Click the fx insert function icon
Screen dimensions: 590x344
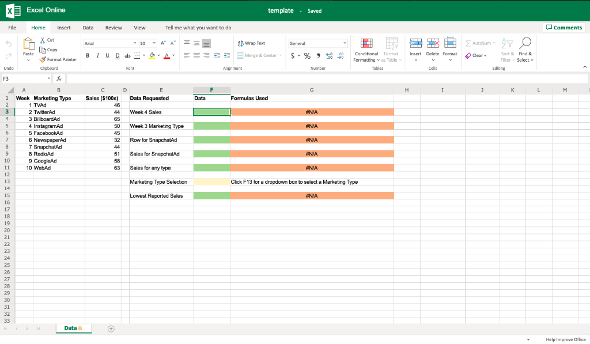point(59,79)
